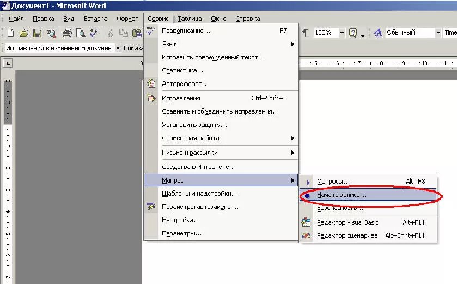457x284 pixels.
Task: Click the Cut scissors icon
Action: (x=110, y=33)
